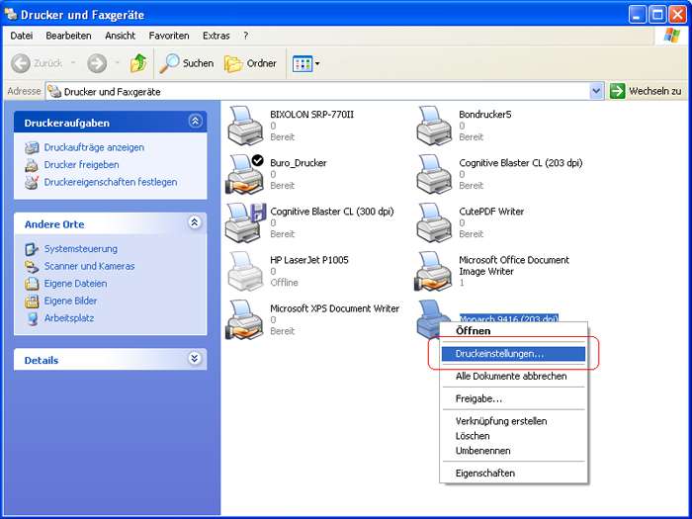This screenshot has height=519, width=692.
Task: Open Eigene Bilder link
Action: (70, 301)
